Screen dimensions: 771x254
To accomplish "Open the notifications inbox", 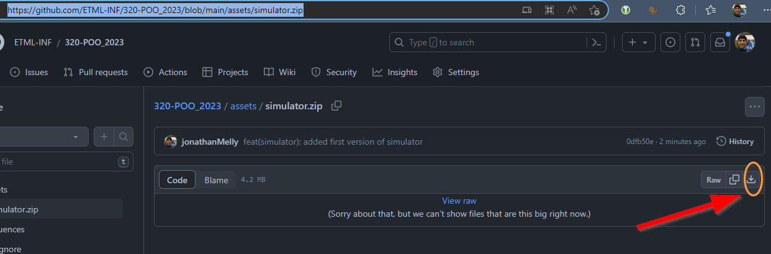I will pos(721,42).
